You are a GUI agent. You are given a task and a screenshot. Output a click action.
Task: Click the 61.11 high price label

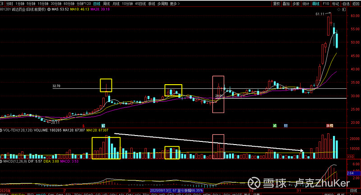click(320, 14)
